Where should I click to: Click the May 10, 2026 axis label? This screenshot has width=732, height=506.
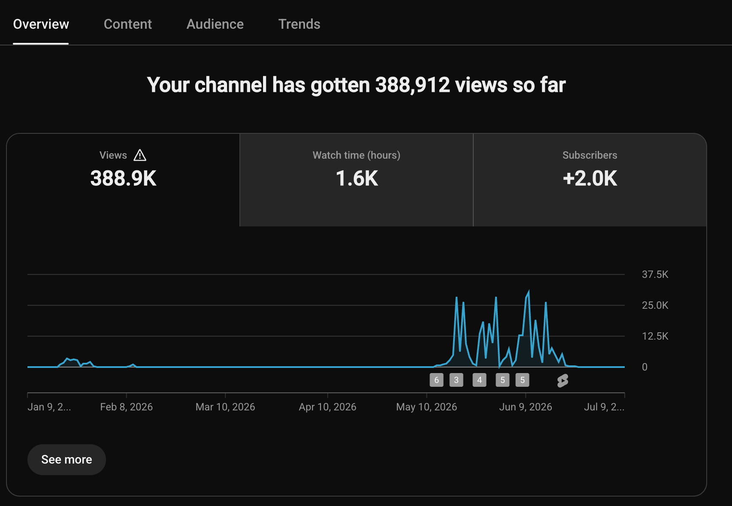click(x=426, y=407)
